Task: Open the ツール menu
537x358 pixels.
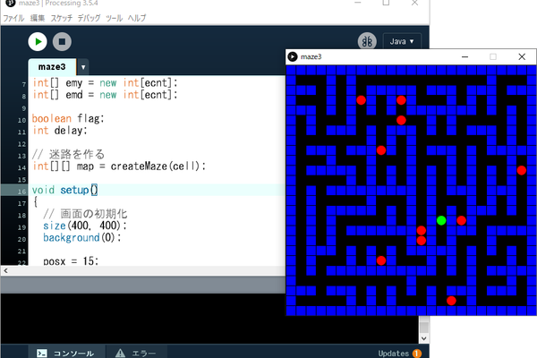Action: pos(114,18)
